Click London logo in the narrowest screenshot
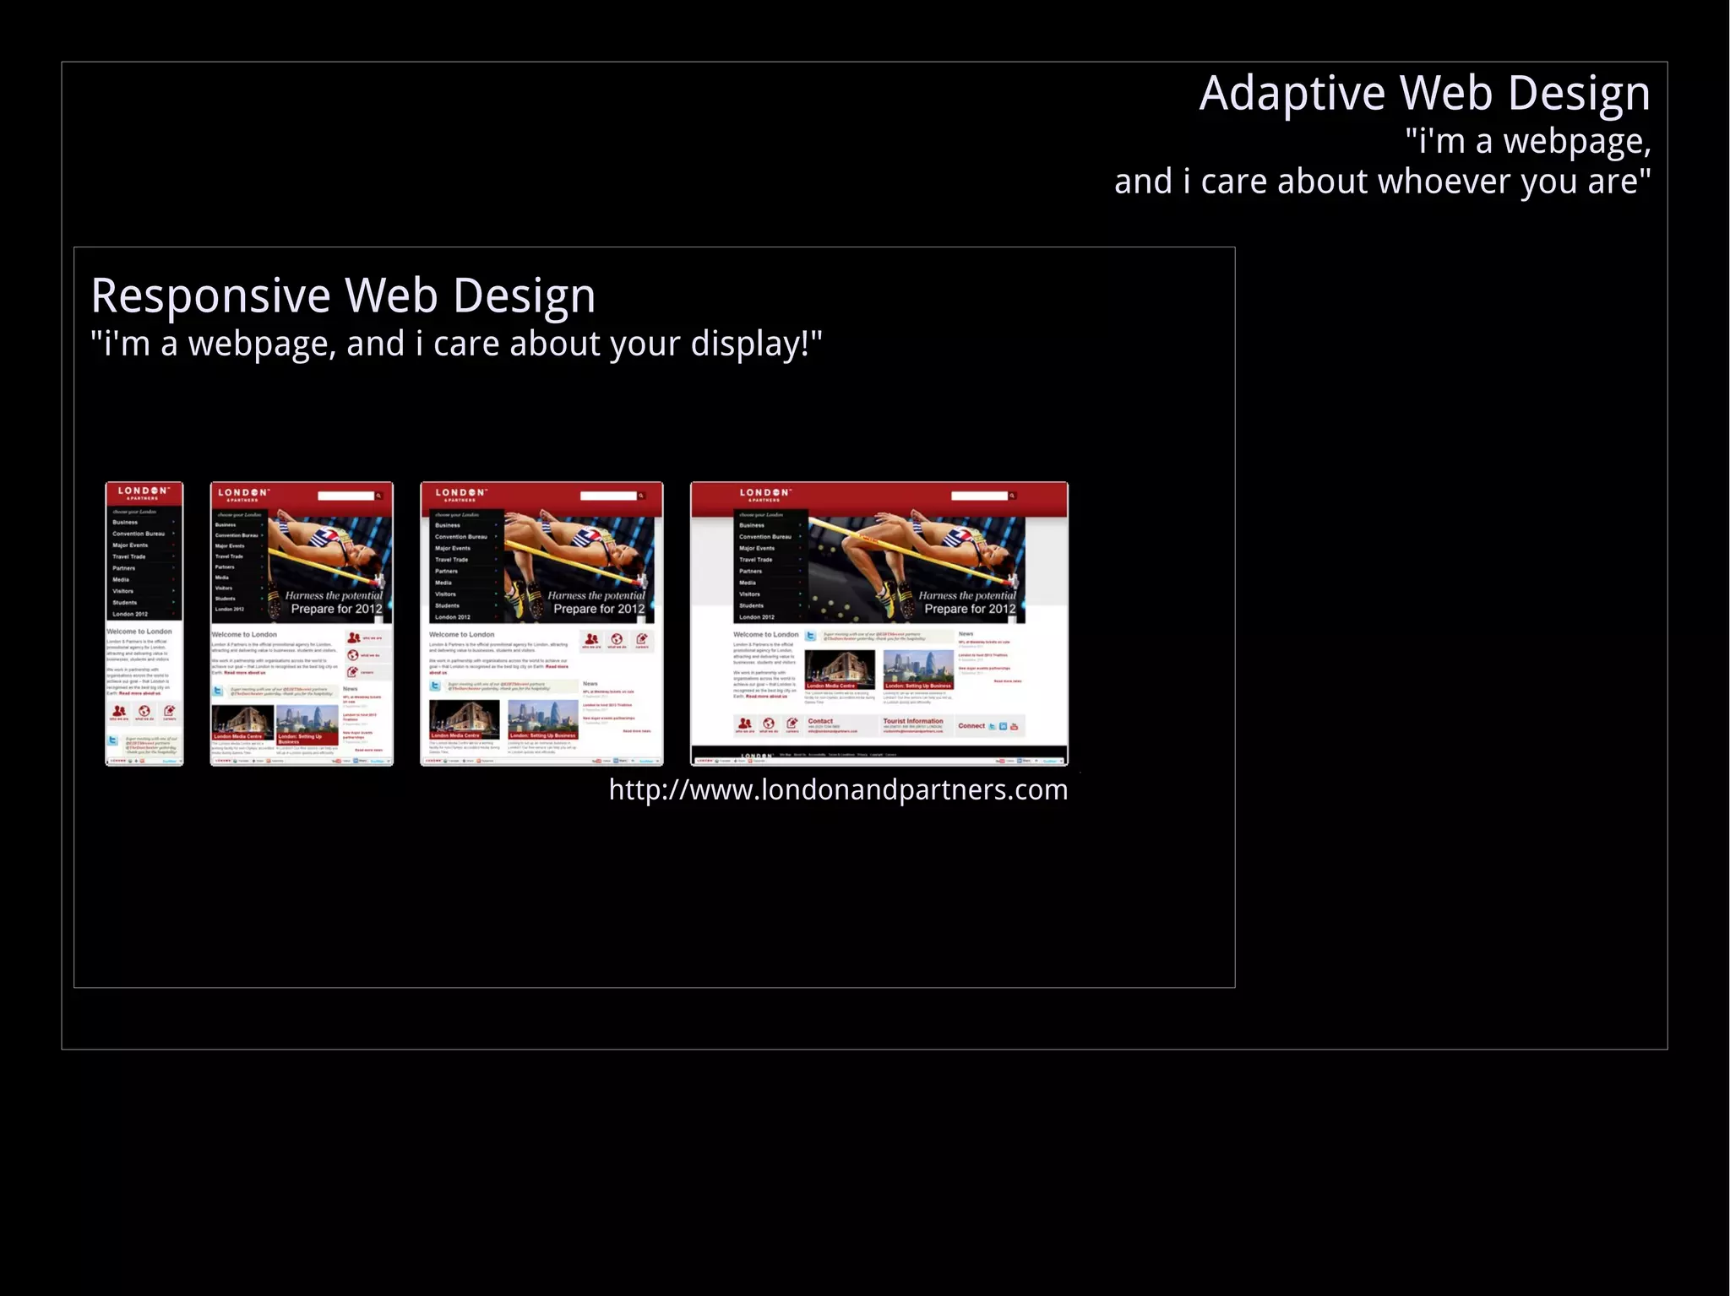Viewport: 1730px width, 1296px height. pos(144,492)
